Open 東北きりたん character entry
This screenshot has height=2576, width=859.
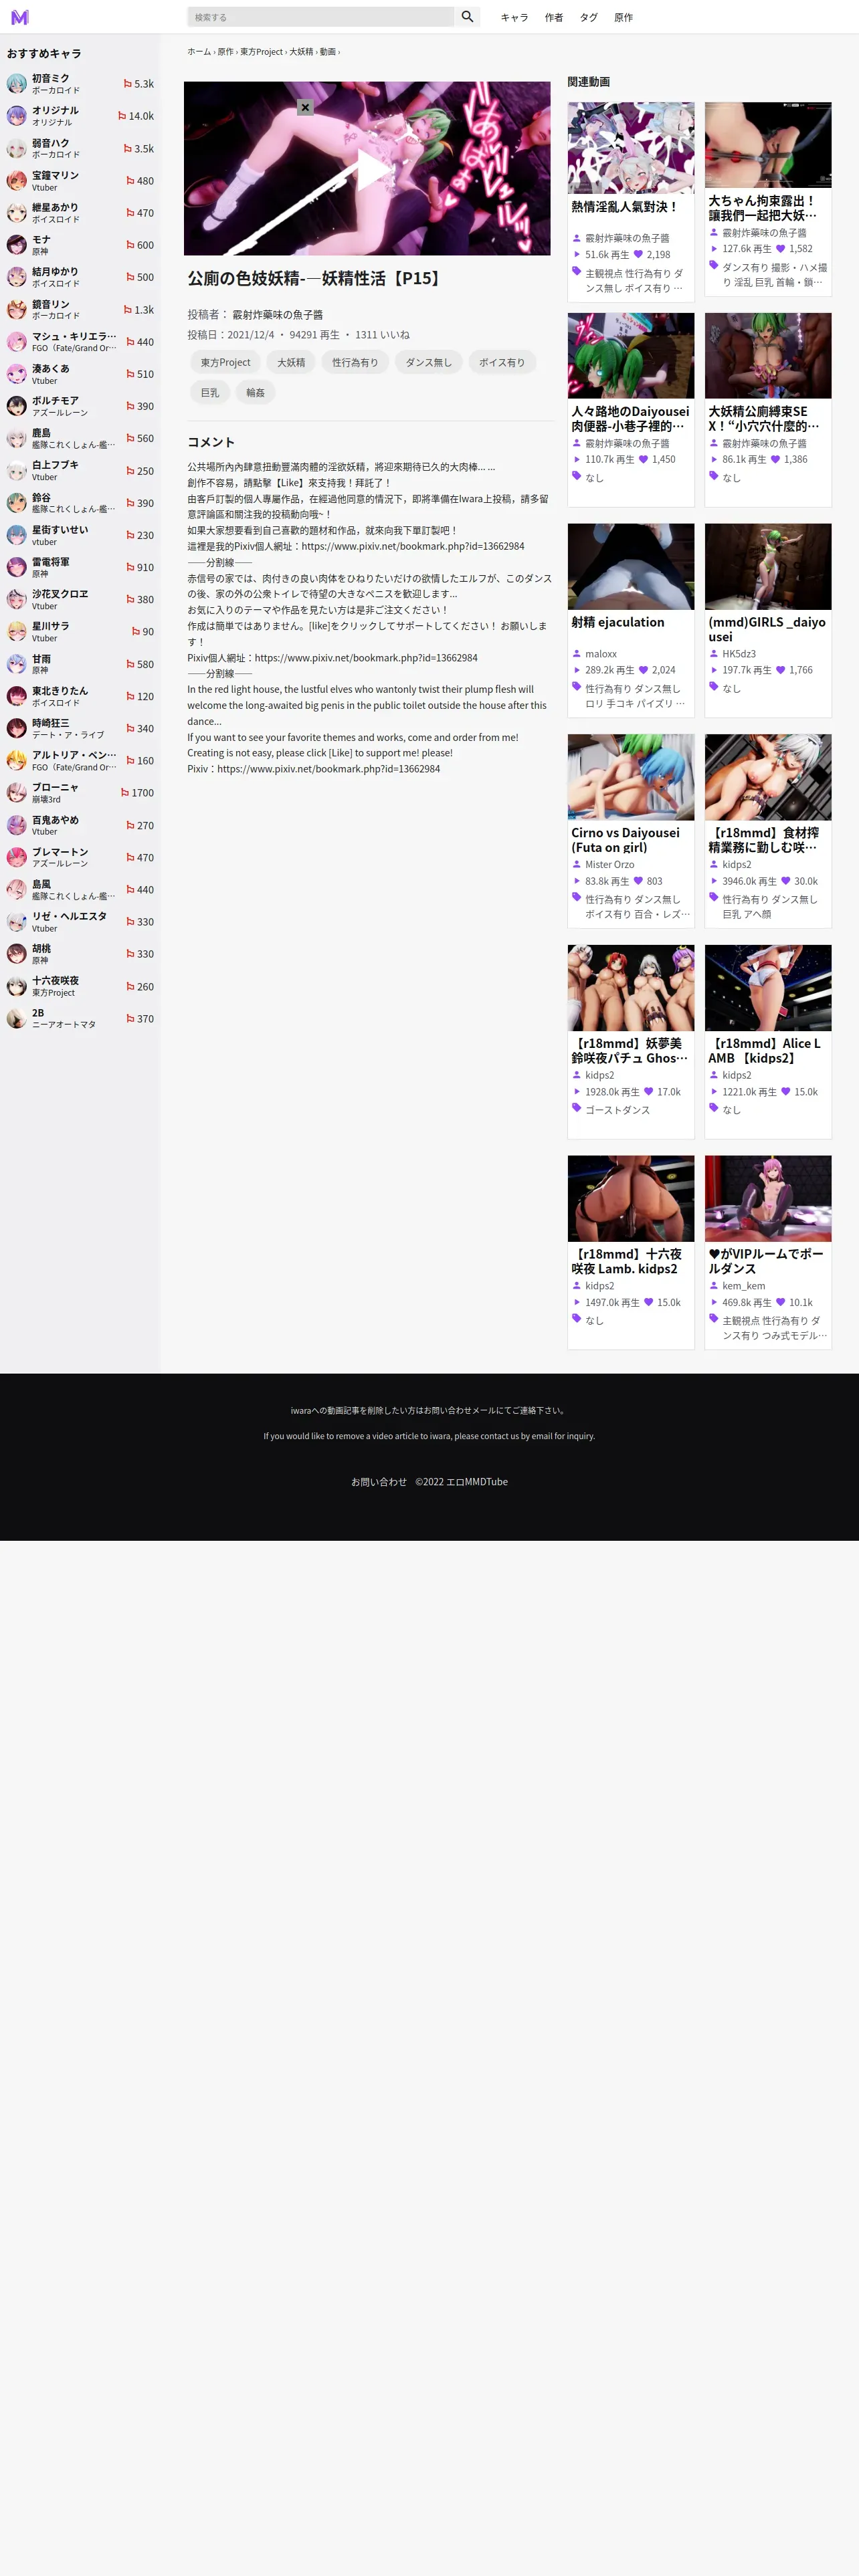pyautogui.click(x=80, y=696)
